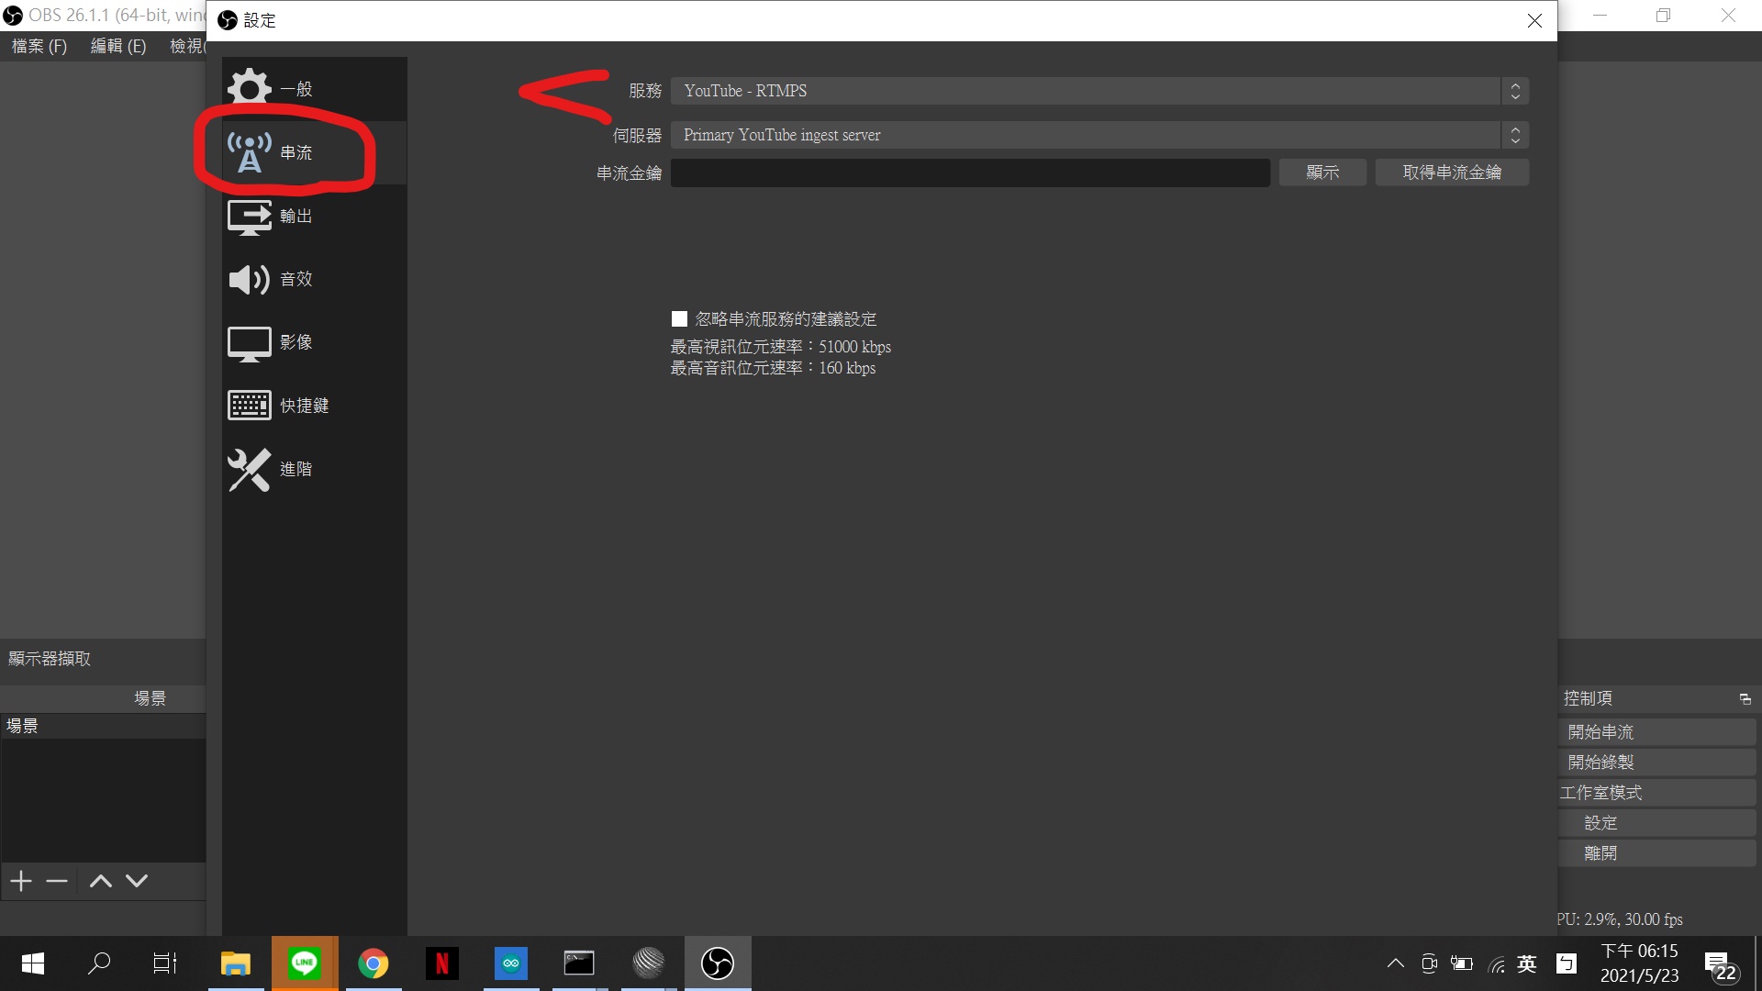Close the 設定 dialog window
Image resolution: width=1762 pixels, height=991 pixels.
[1534, 20]
